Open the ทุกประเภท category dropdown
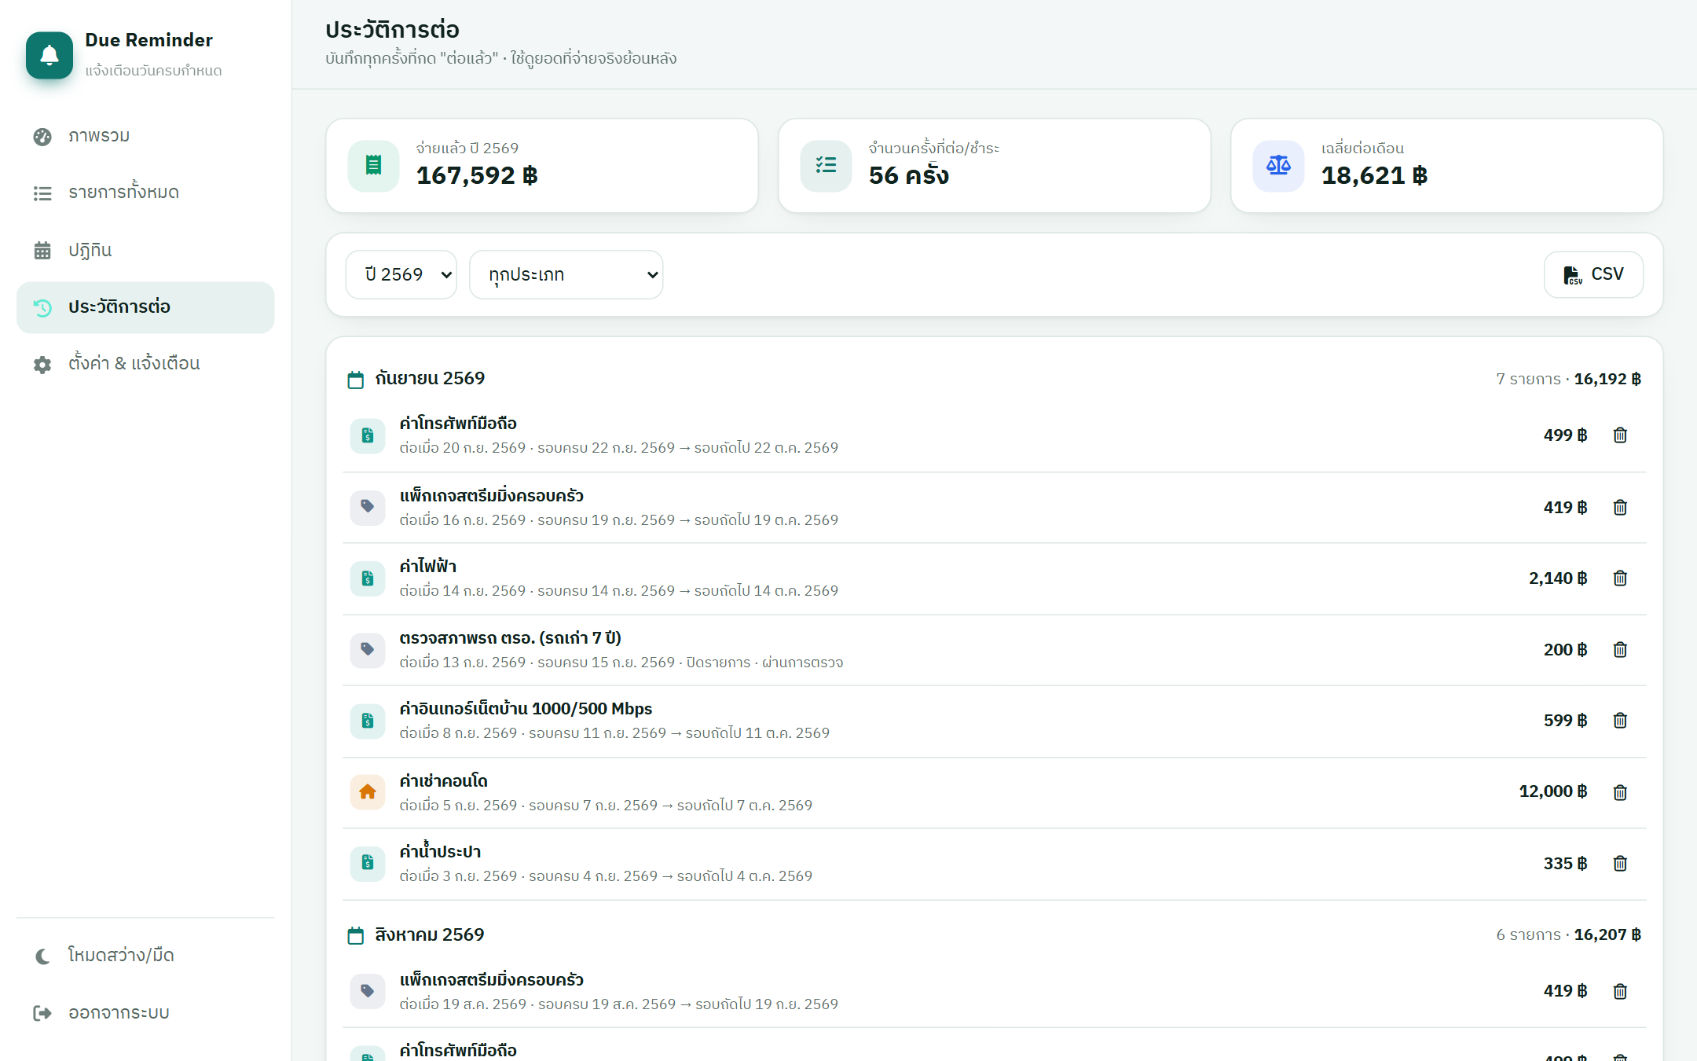Screen dimensions: 1697x1061 click(566, 274)
